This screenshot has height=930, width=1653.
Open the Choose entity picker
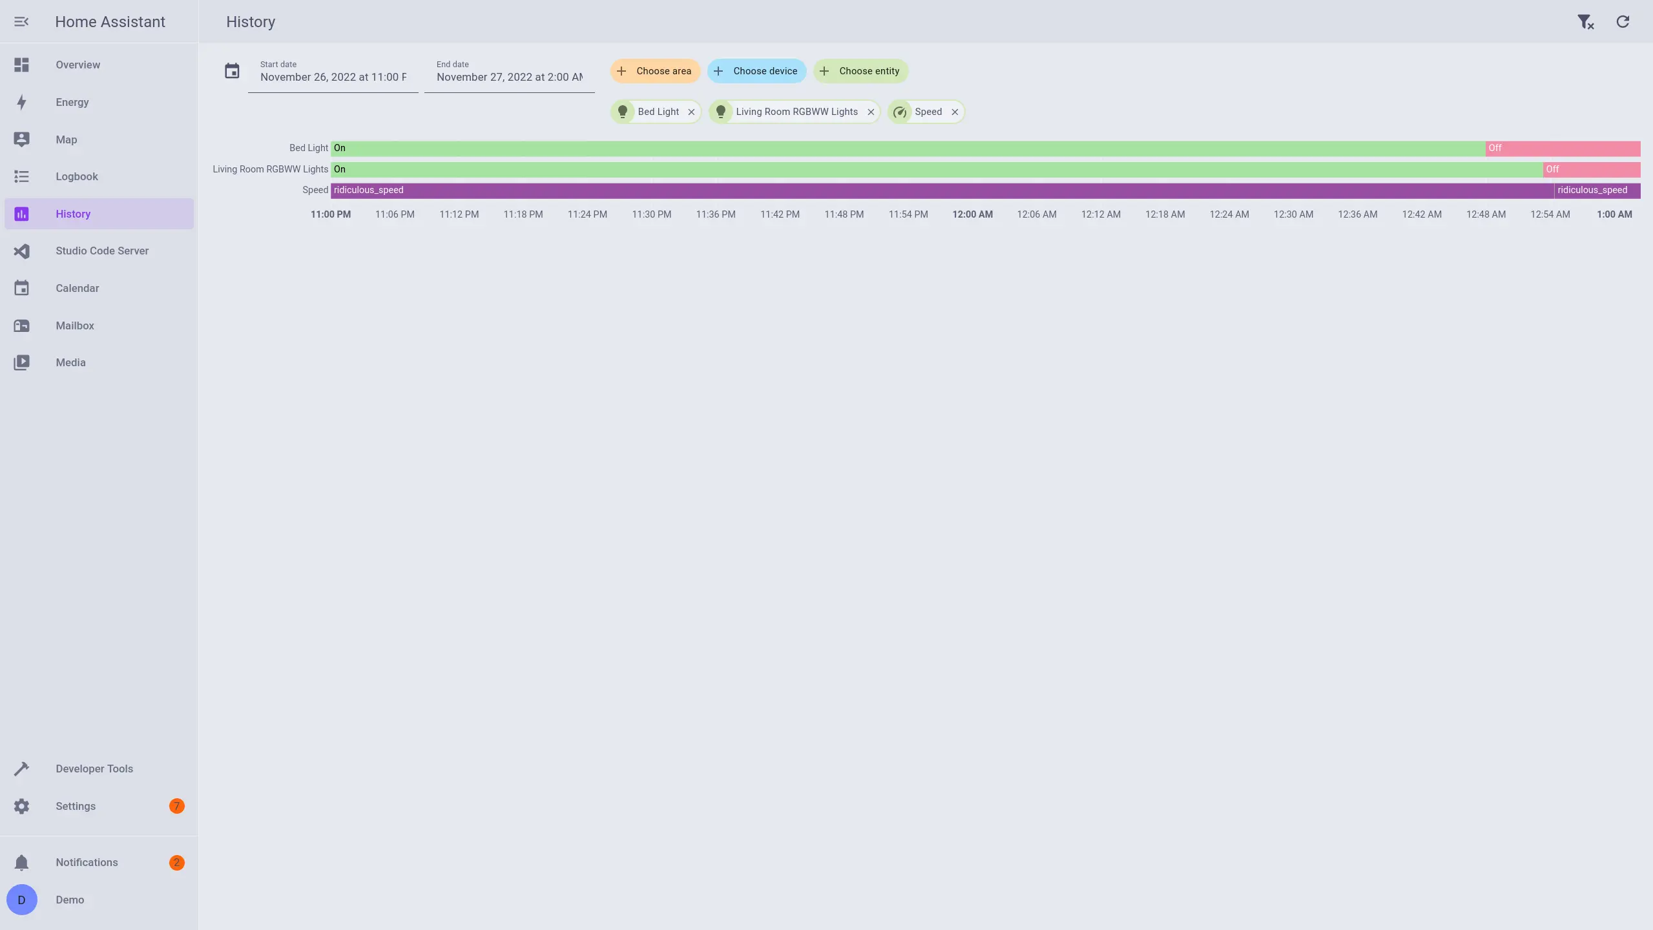[x=860, y=71]
